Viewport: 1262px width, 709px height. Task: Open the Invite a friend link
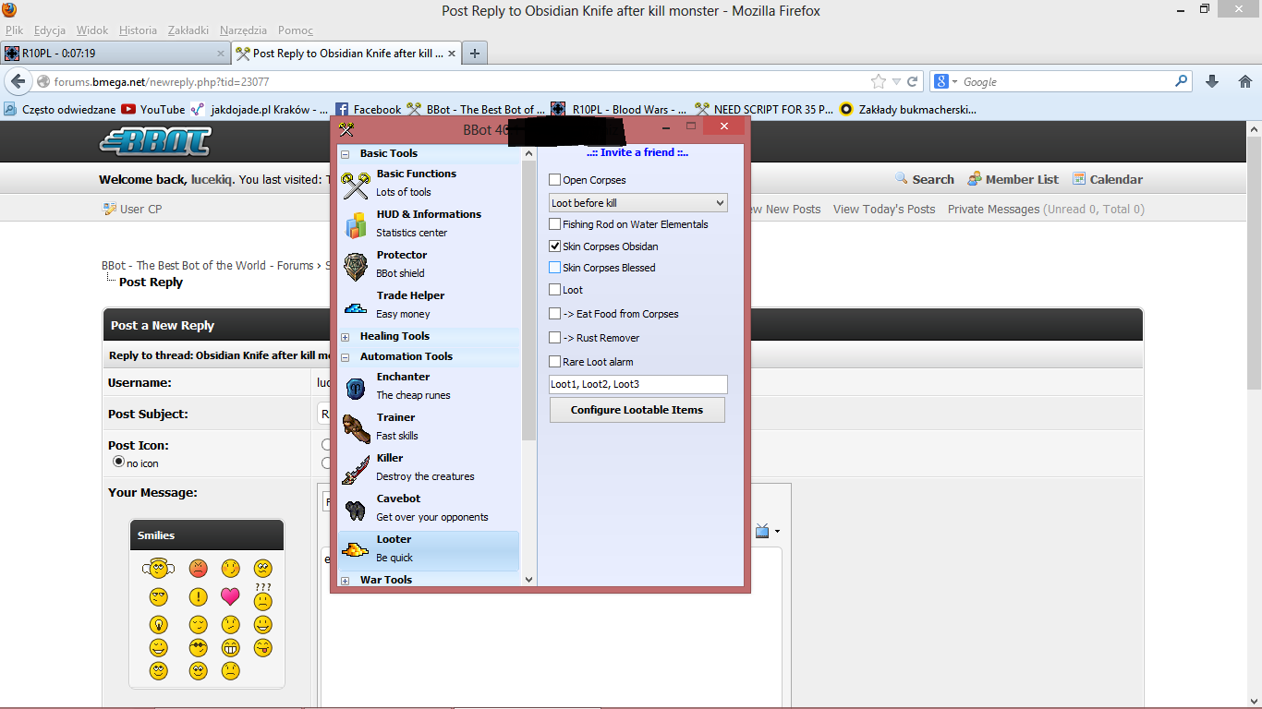pyautogui.click(x=637, y=153)
